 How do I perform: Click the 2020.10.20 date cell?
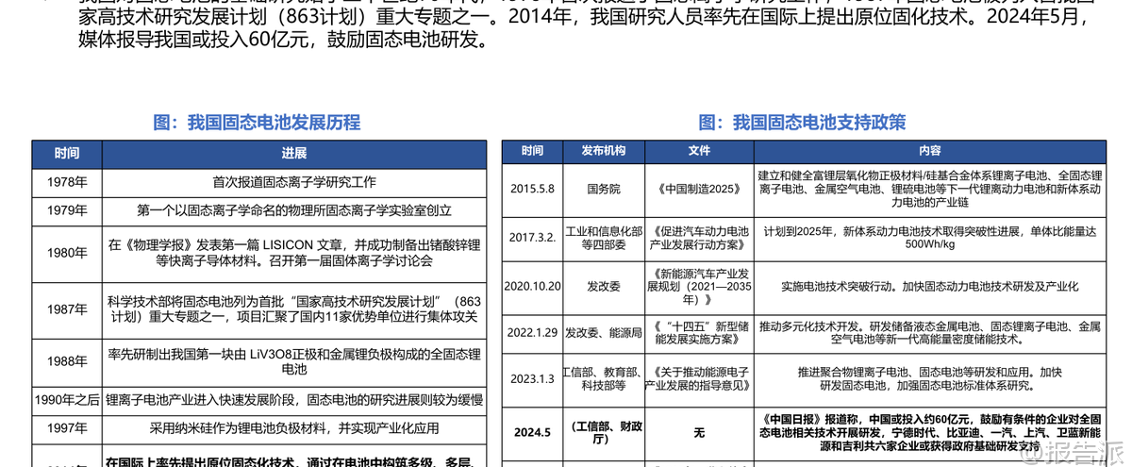(532, 286)
